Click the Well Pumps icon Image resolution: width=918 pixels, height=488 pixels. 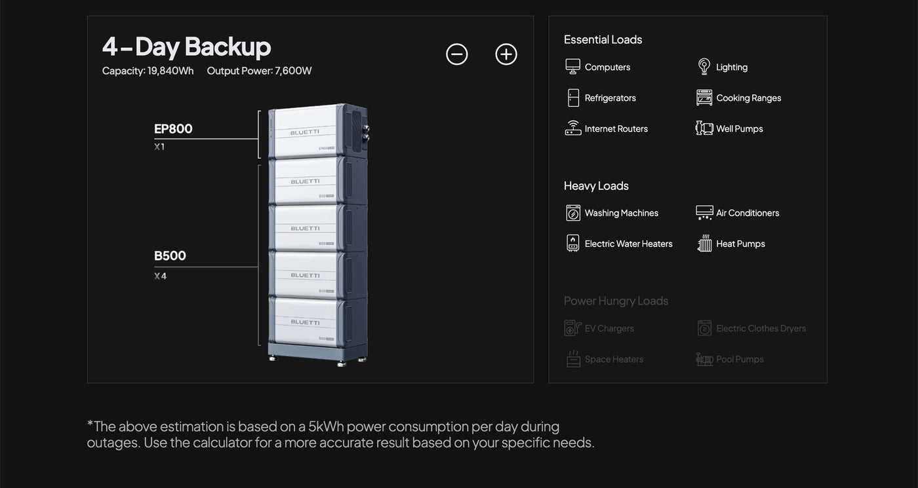704,128
